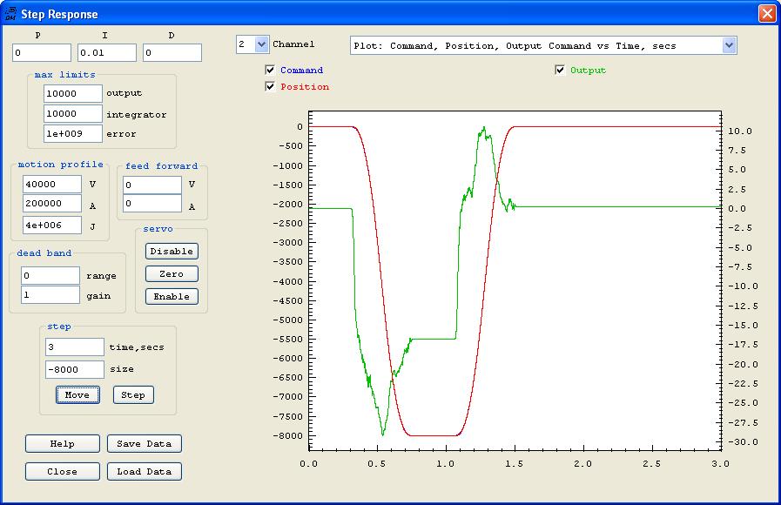Click the Step Response title bar app icon
This screenshot has width=781, height=505.
(10, 13)
